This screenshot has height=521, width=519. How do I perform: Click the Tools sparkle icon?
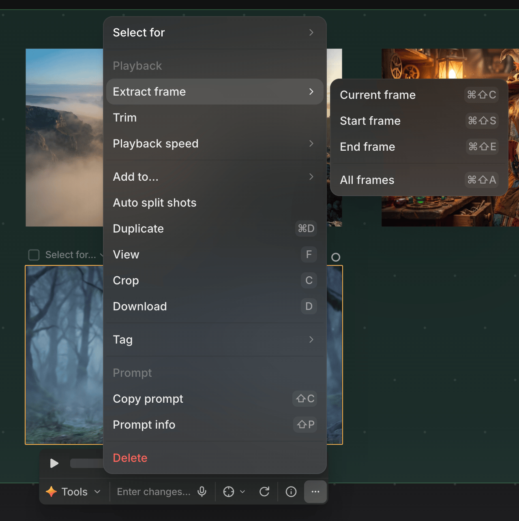[x=51, y=491]
